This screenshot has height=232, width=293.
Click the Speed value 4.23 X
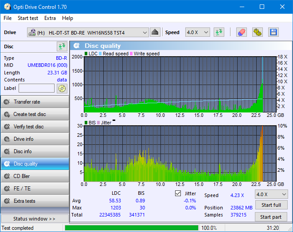click(237, 195)
